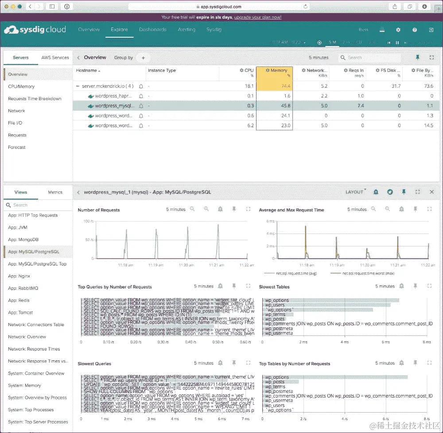Select the wordpress_hapr container row

pos(256,96)
